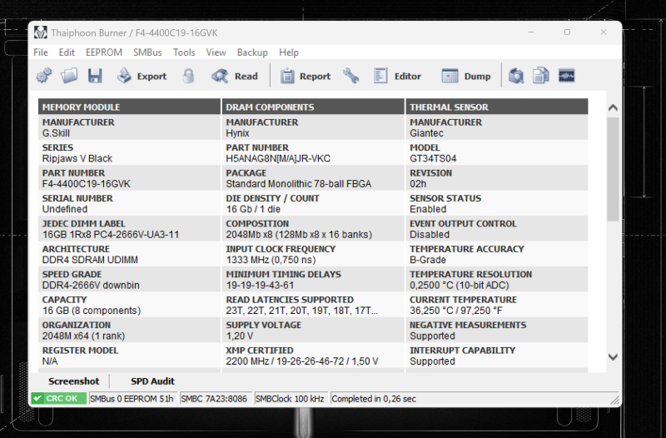Image resolution: width=666 pixels, height=438 pixels.
Task: Save dump with the floppy disk icon
Action: coord(95,76)
